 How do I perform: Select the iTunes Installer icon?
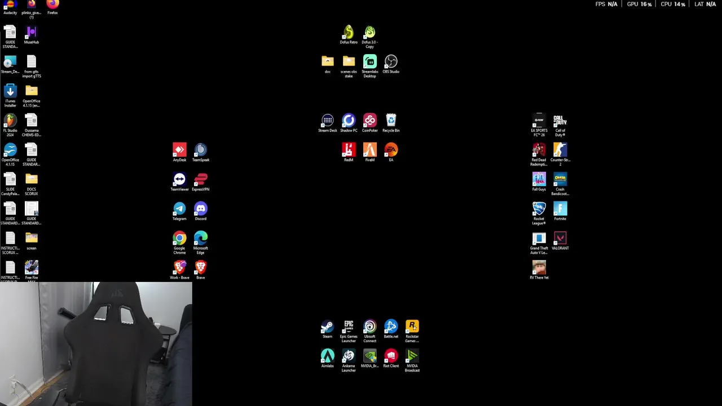10,96
